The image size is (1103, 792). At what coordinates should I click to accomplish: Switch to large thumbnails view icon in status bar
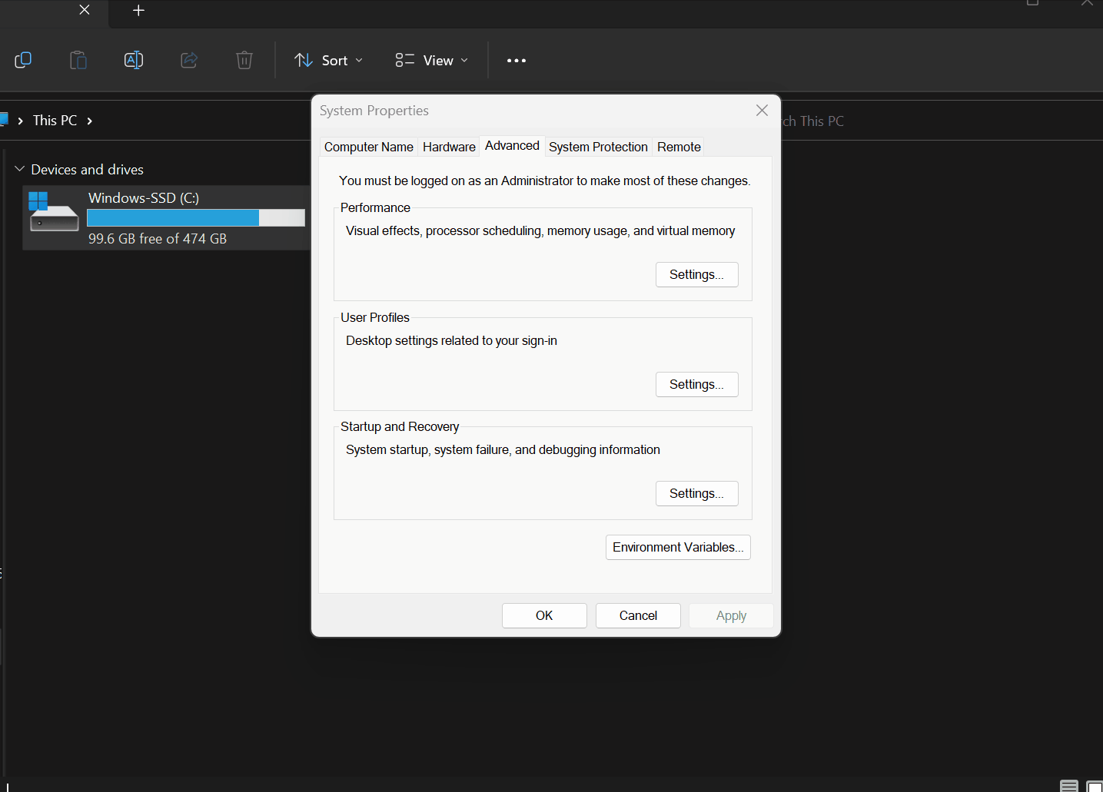tap(1095, 786)
